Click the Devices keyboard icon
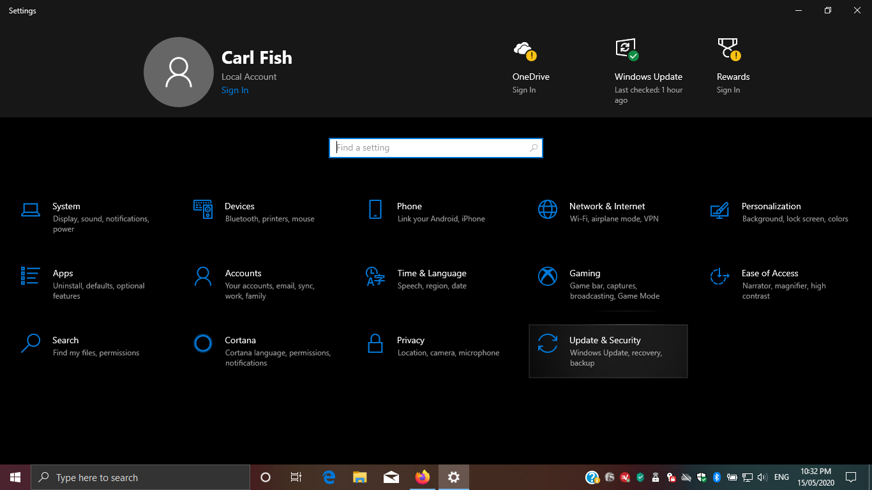Image resolution: width=872 pixels, height=490 pixels. point(203,209)
